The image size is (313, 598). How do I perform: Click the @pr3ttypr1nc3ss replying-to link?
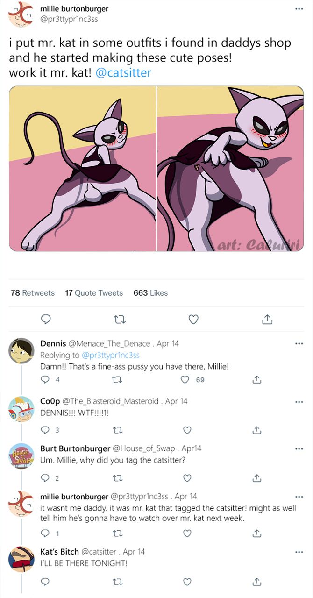point(111,355)
